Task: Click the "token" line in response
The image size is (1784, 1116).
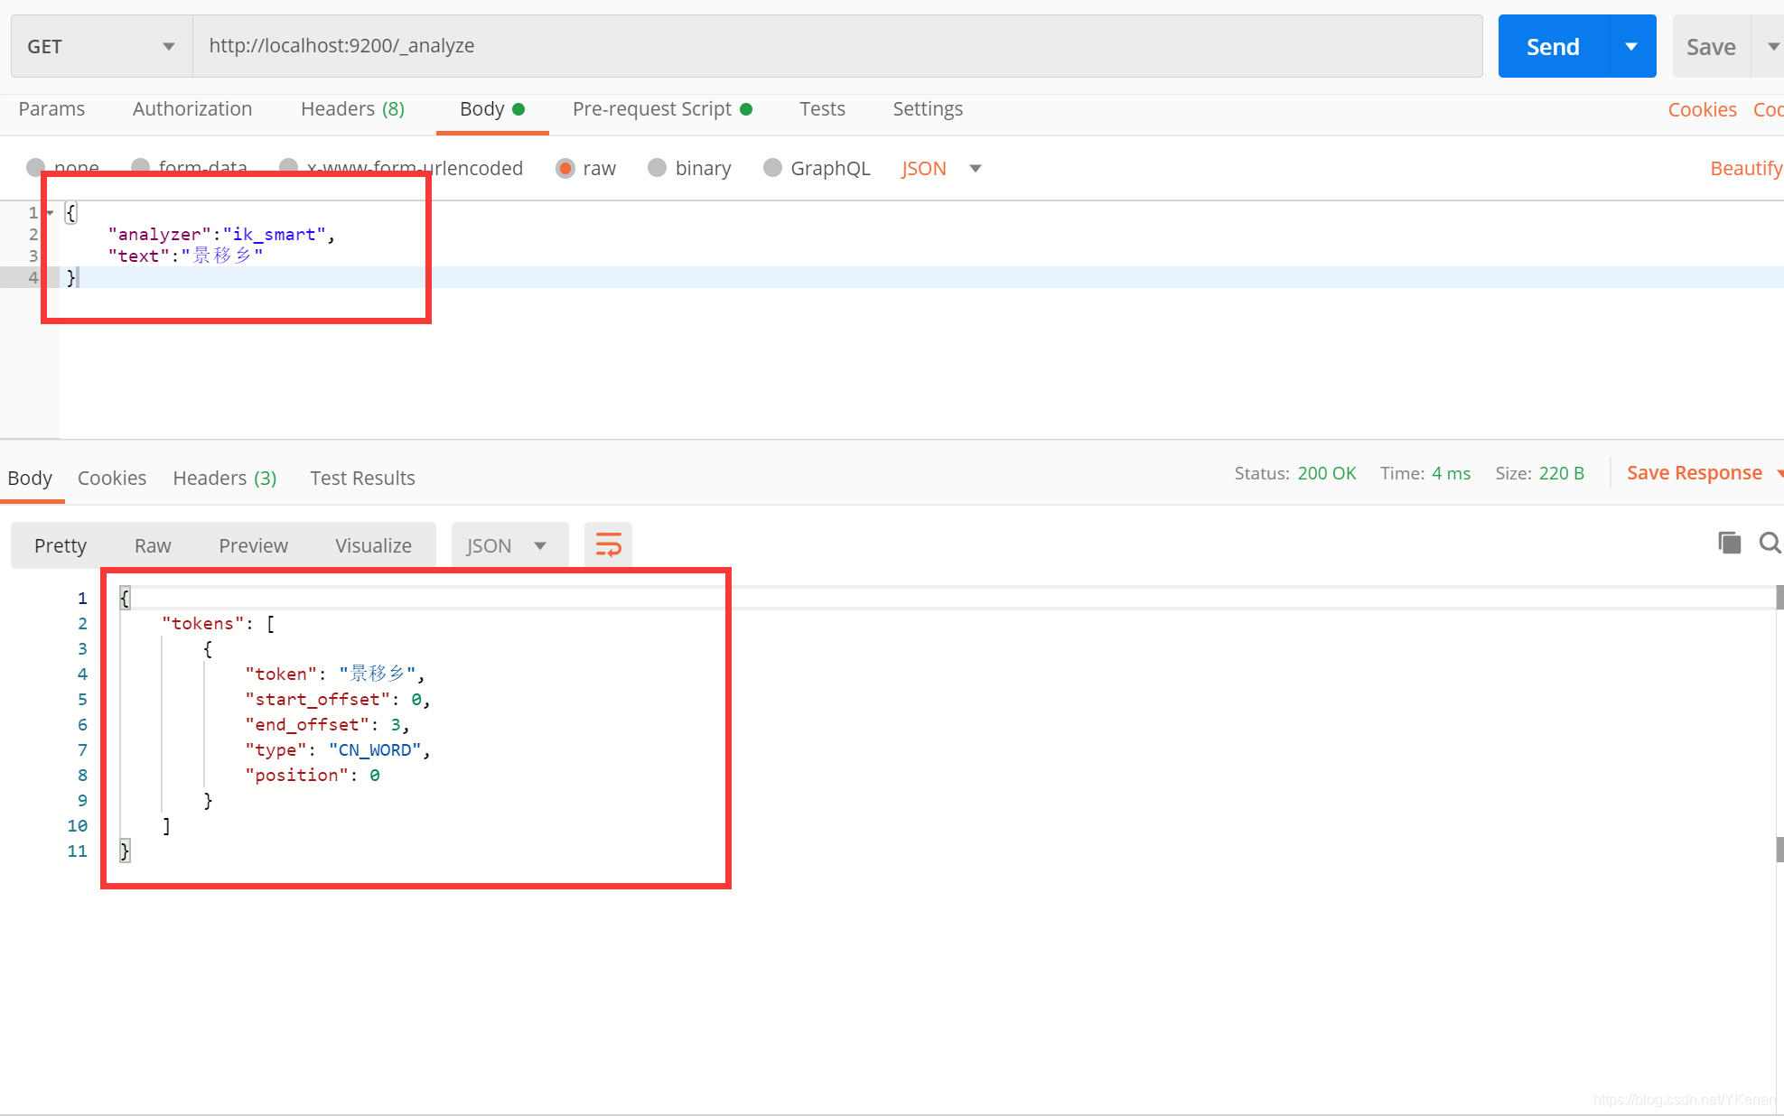Action: point(335,674)
